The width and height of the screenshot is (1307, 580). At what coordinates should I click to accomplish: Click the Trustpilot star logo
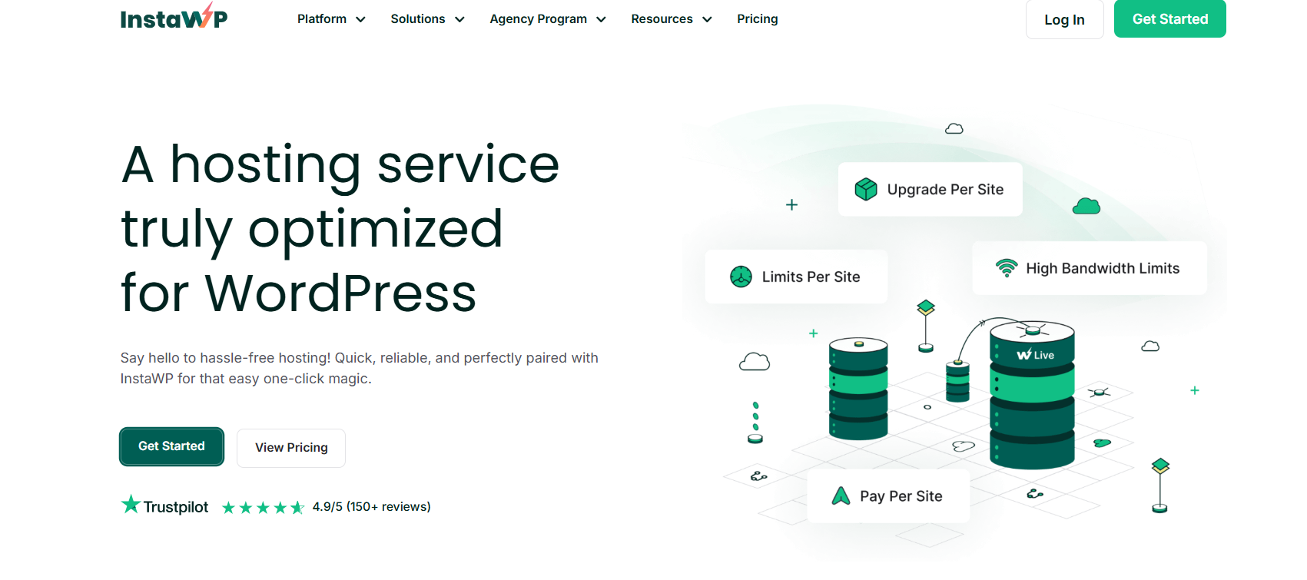(131, 505)
